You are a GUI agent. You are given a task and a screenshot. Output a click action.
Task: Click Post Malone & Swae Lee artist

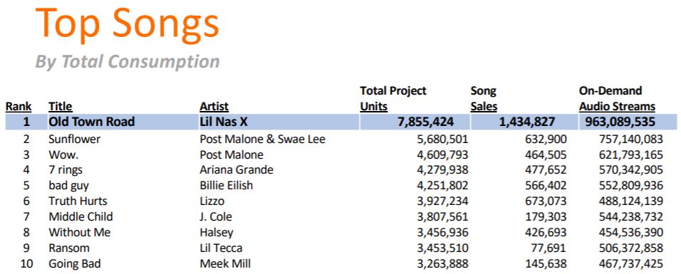(262, 139)
